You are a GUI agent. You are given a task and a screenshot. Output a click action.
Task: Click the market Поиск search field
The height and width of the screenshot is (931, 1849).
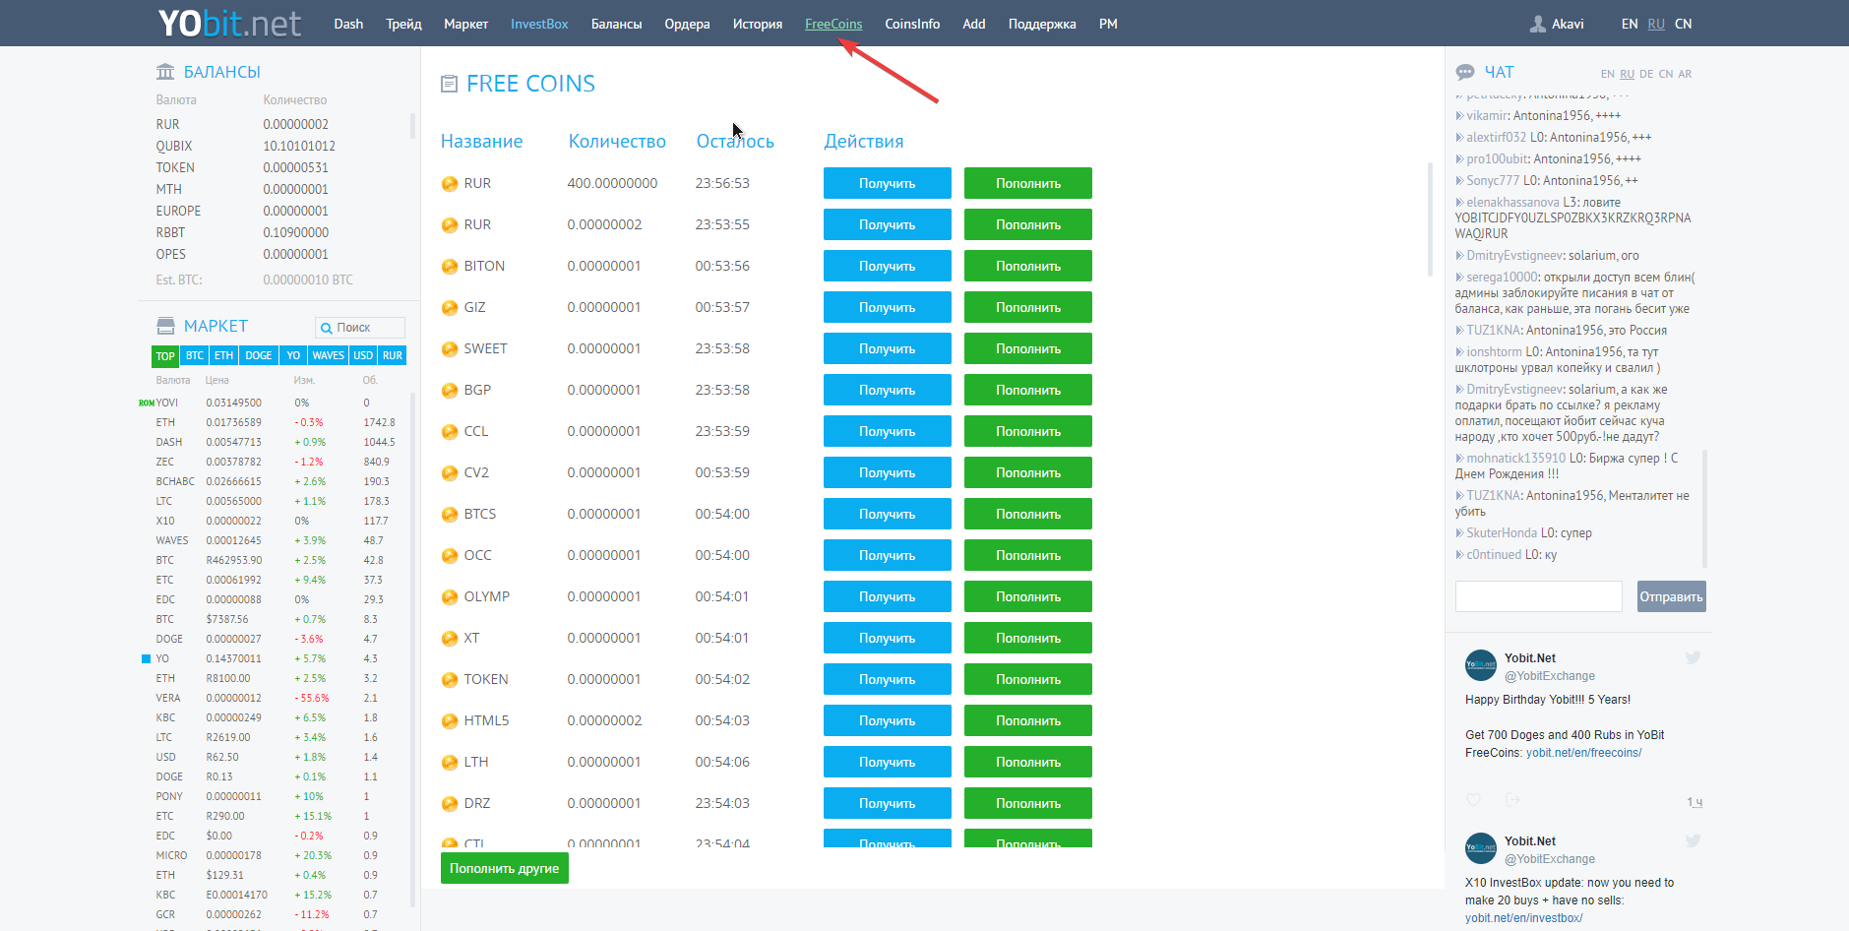[360, 328]
